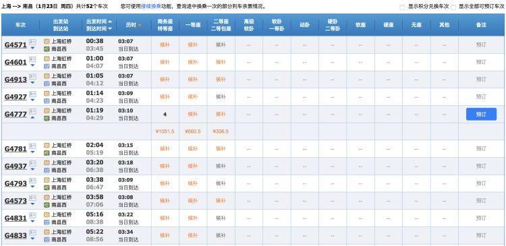Image resolution: width=506 pixels, height=246 pixels.
Task: Click the 车次 column header
Action: (x=20, y=25)
